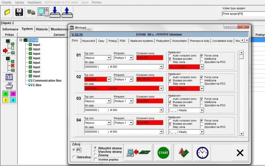Viewport: 265px width, 166px height.
Task: Click the blue upload arrow modem icon
Action: [x=67, y=12]
